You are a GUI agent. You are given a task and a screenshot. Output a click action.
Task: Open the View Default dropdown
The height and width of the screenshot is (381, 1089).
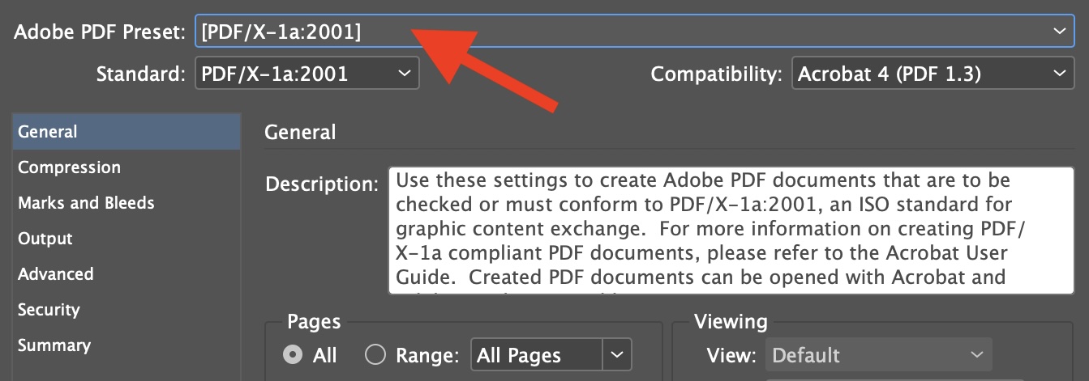(x=879, y=355)
